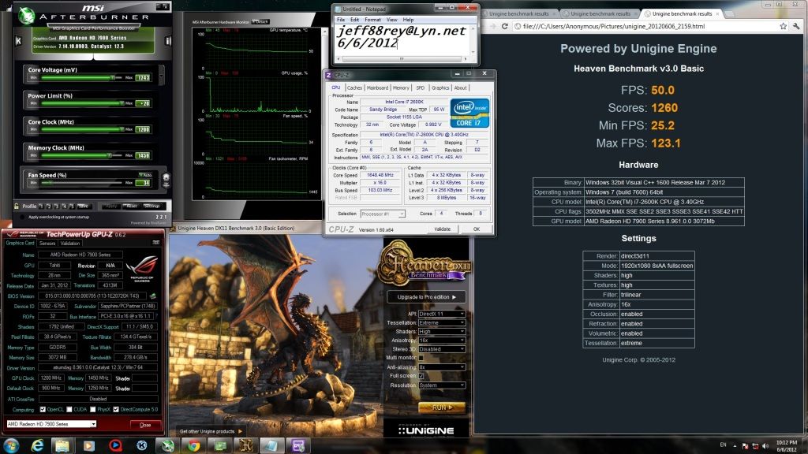The height and width of the screenshot is (454, 808).
Task: Click the Validate button in CPU-Z
Action: point(442,229)
